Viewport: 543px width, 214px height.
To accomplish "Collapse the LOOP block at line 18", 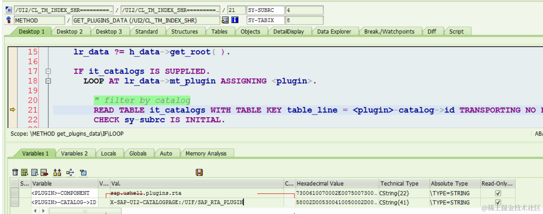I will (x=48, y=81).
